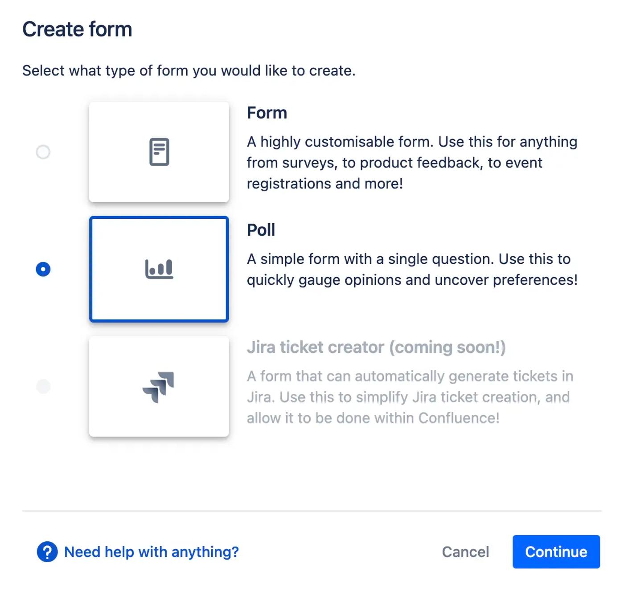624x589 pixels.
Task: Click the Form description about surveys and feedback
Action: click(412, 163)
